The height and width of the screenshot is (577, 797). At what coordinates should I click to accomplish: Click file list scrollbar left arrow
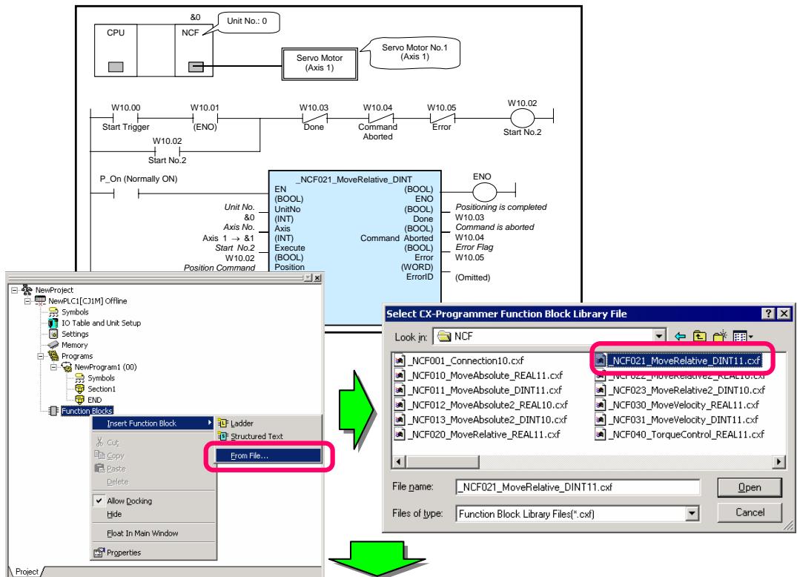[x=399, y=461]
